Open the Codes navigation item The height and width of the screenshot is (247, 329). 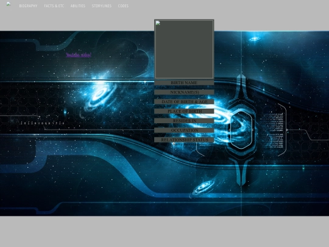[x=123, y=6]
